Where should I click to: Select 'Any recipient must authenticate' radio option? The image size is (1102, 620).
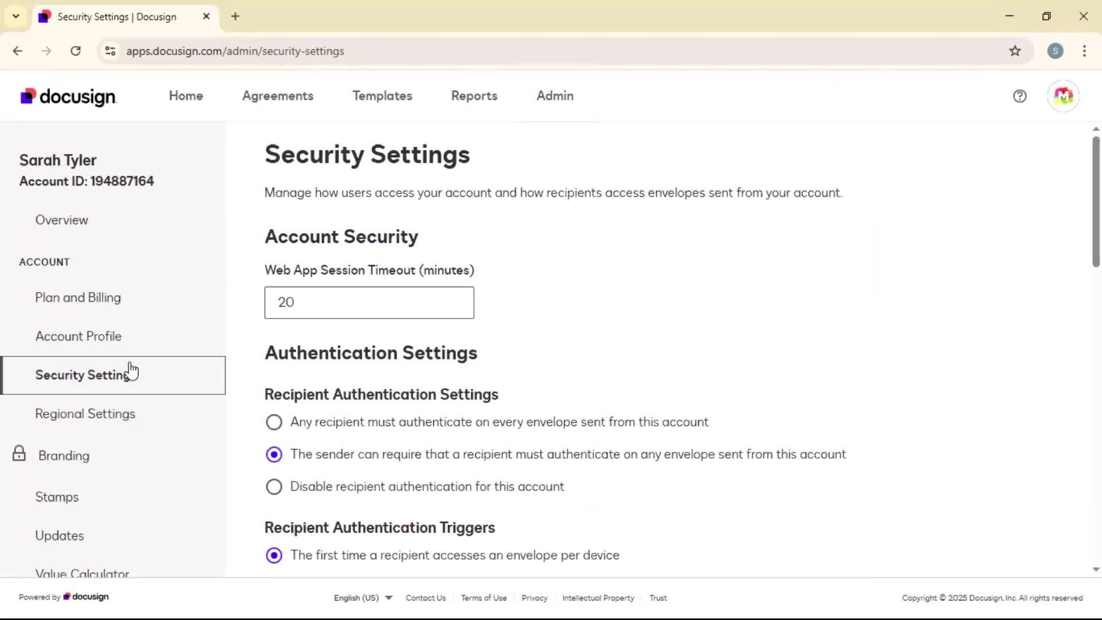tap(274, 423)
